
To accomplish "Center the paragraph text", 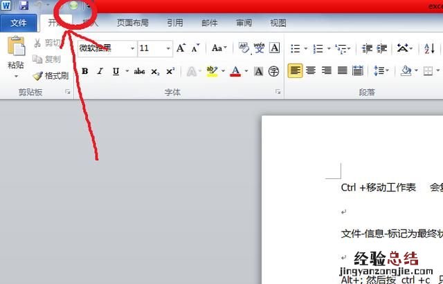I will [311, 70].
